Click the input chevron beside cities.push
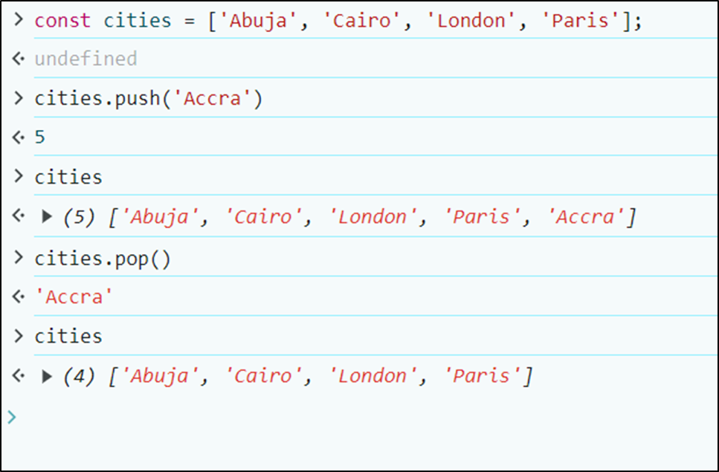719x472 pixels. pyautogui.click(x=18, y=98)
